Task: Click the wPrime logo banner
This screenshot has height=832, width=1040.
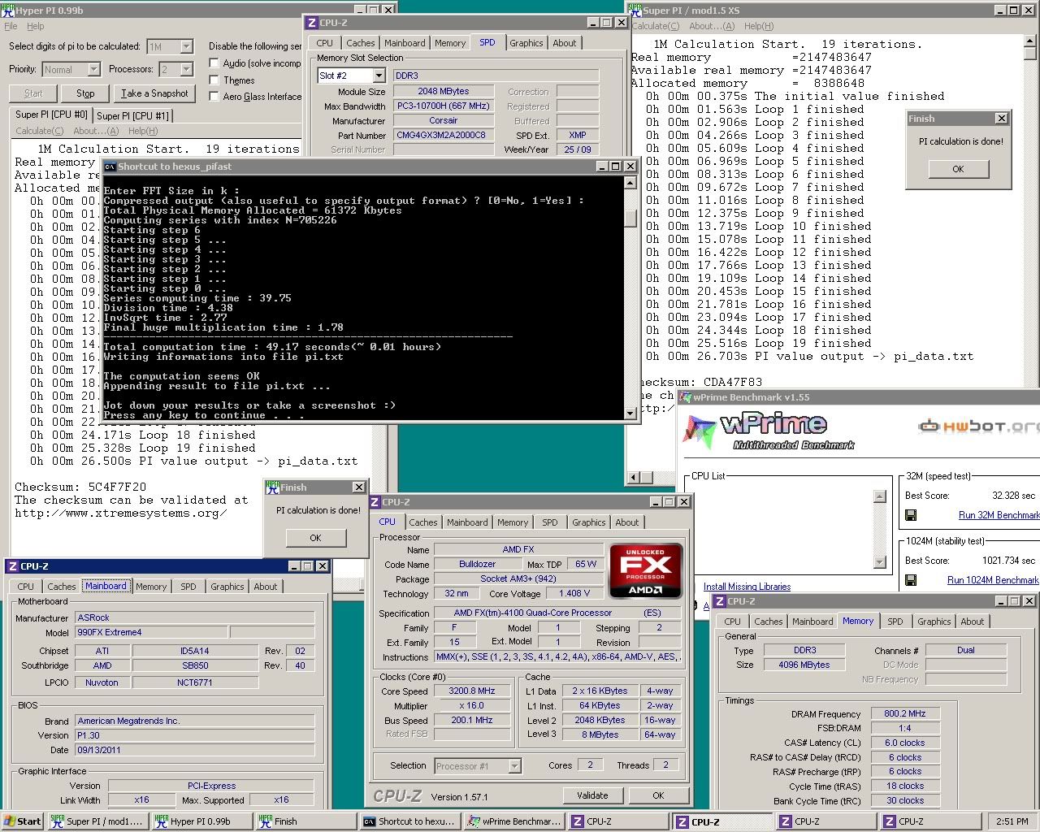Action: [769, 431]
